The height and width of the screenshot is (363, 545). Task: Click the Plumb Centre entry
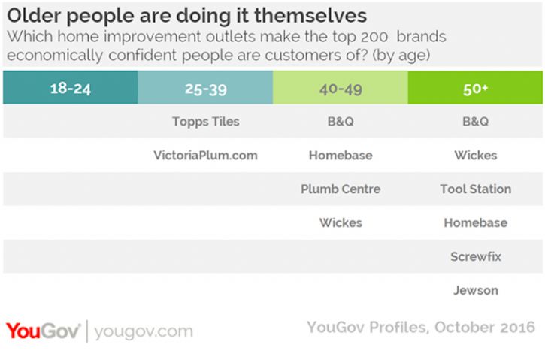pos(341,189)
